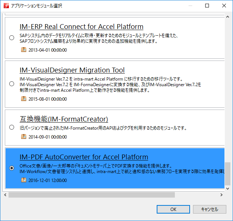Screen dimensions: 233x221
Task: Click the キャンセル button
Action: click(210, 209)
